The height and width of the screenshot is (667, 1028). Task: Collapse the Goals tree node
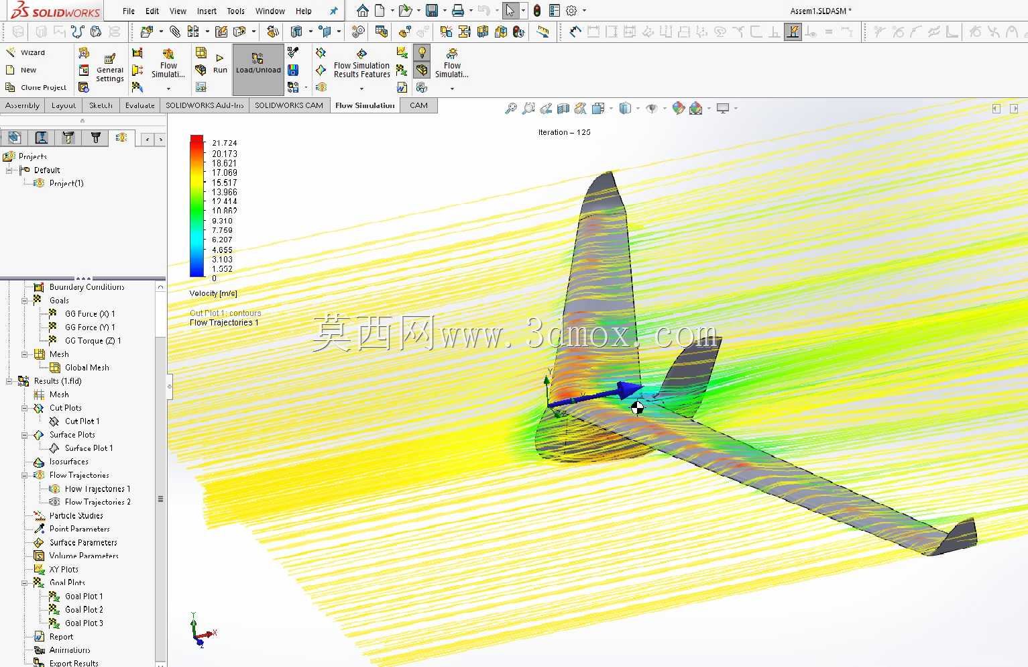click(25, 301)
